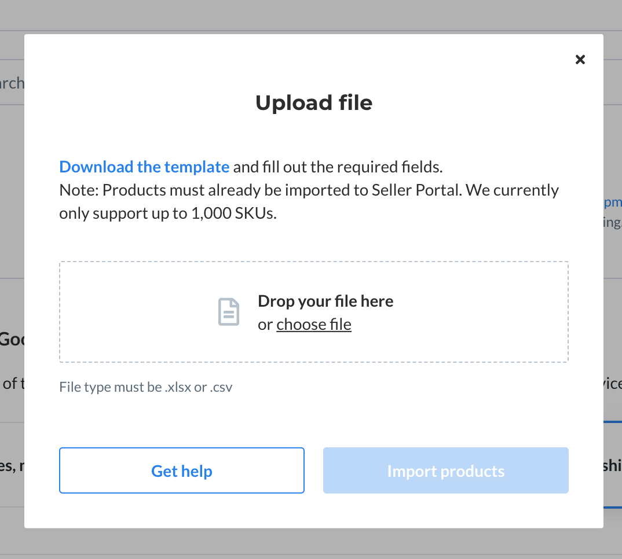Viewport: 622px width, 559px height.
Task: Click the file type .xlsx or .csv hint
Action: pyautogui.click(x=145, y=387)
